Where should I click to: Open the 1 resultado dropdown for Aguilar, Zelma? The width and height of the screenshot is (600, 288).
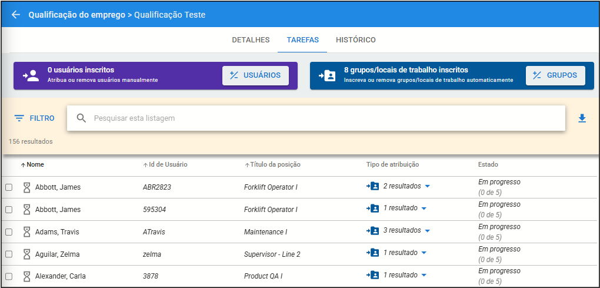pyautogui.click(x=424, y=253)
